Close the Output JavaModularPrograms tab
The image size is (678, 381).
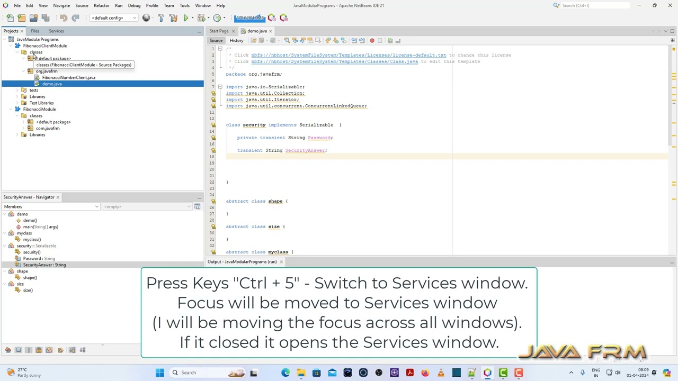[281, 261]
